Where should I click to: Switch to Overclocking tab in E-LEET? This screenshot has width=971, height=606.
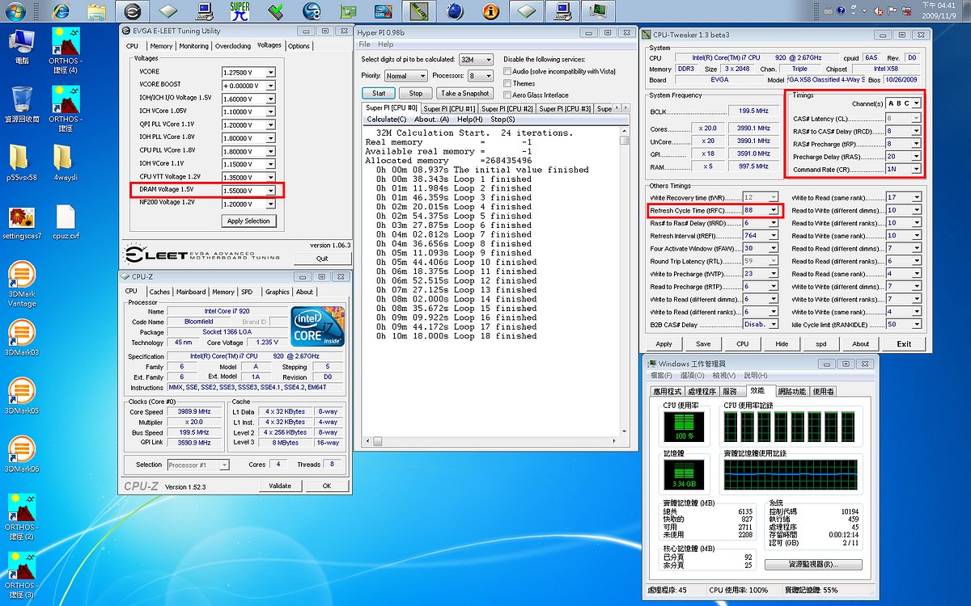(x=233, y=46)
